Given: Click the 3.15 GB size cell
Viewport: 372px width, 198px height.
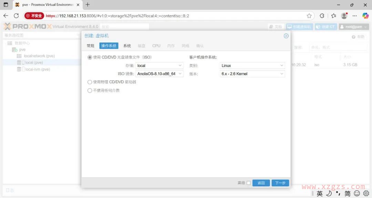Looking at the screenshot, I should tap(350, 65).
